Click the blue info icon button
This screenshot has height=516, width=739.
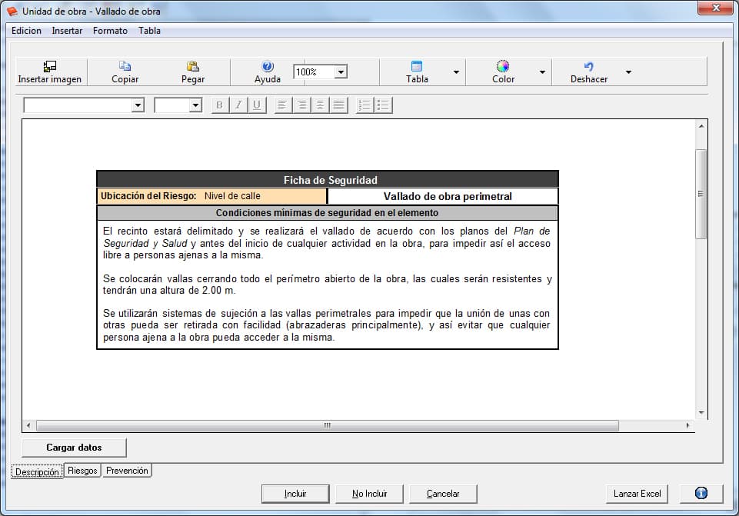click(x=701, y=494)
